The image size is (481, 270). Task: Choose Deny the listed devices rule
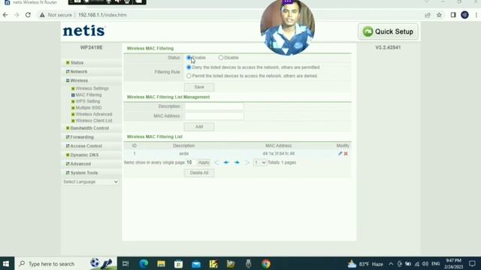pos(189,67)
